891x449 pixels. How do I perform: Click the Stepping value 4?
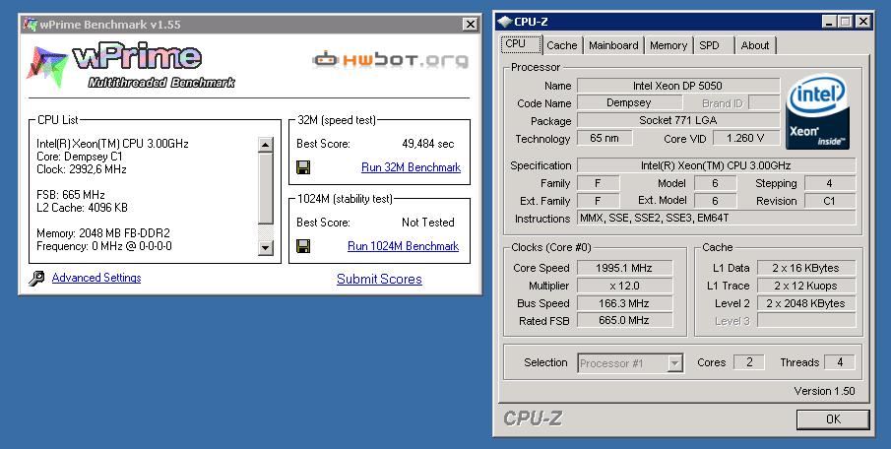click(830, 183)
